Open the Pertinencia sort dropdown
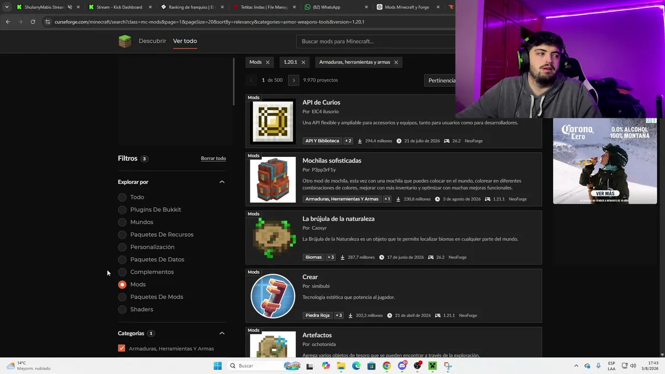The width and height of the screenshot is (665, 374). point(440,81)
